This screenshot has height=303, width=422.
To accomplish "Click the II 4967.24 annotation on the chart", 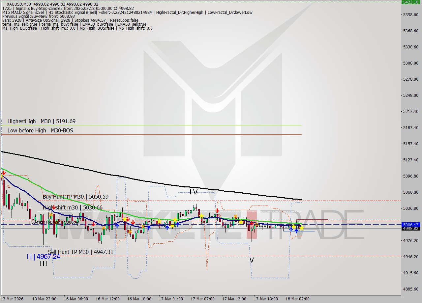I will (44, 257).
